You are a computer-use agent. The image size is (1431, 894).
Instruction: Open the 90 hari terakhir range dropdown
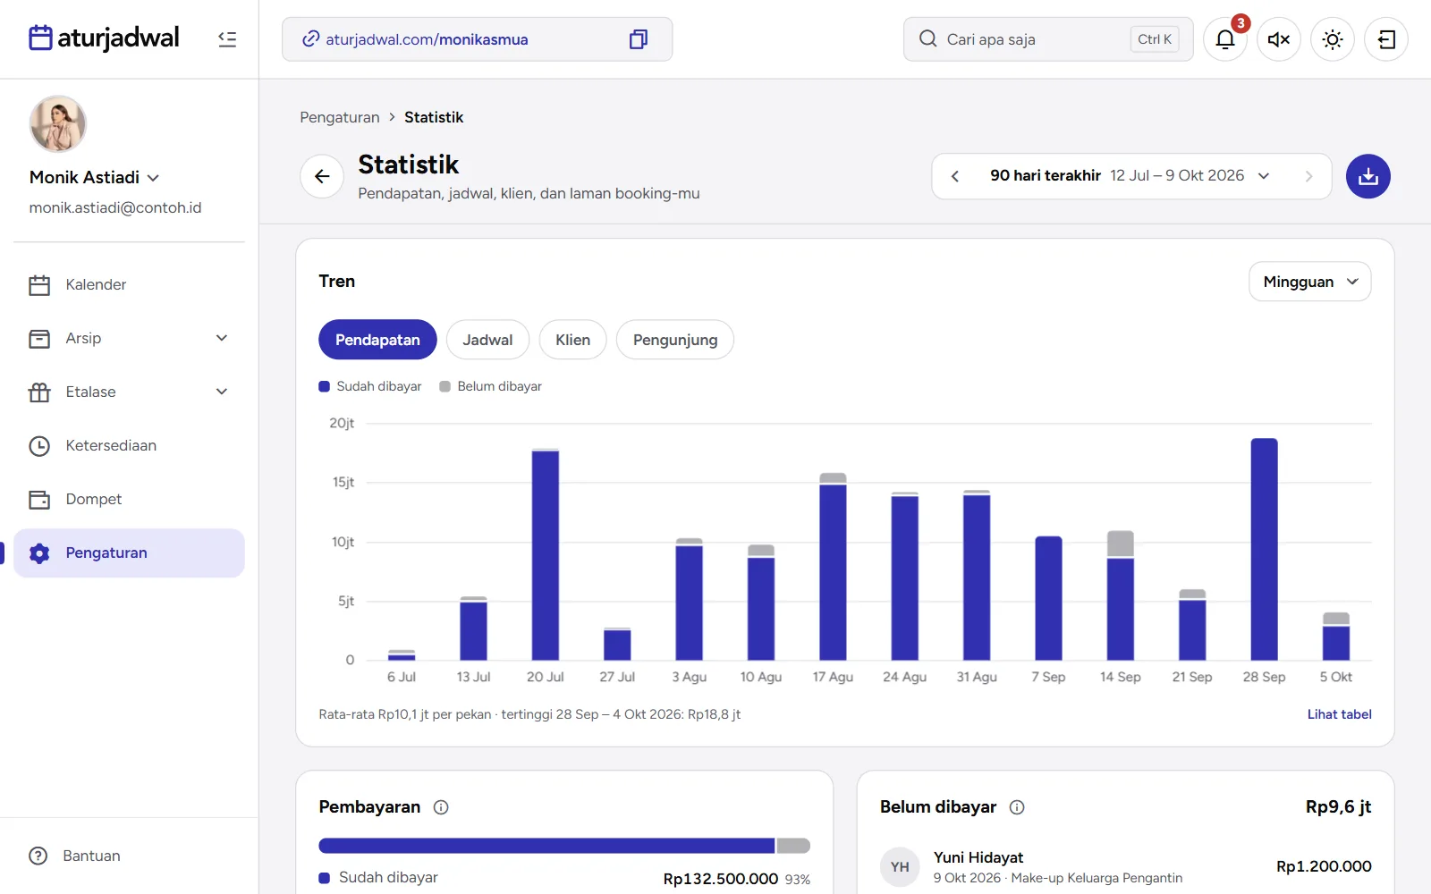click(1130, 176)
